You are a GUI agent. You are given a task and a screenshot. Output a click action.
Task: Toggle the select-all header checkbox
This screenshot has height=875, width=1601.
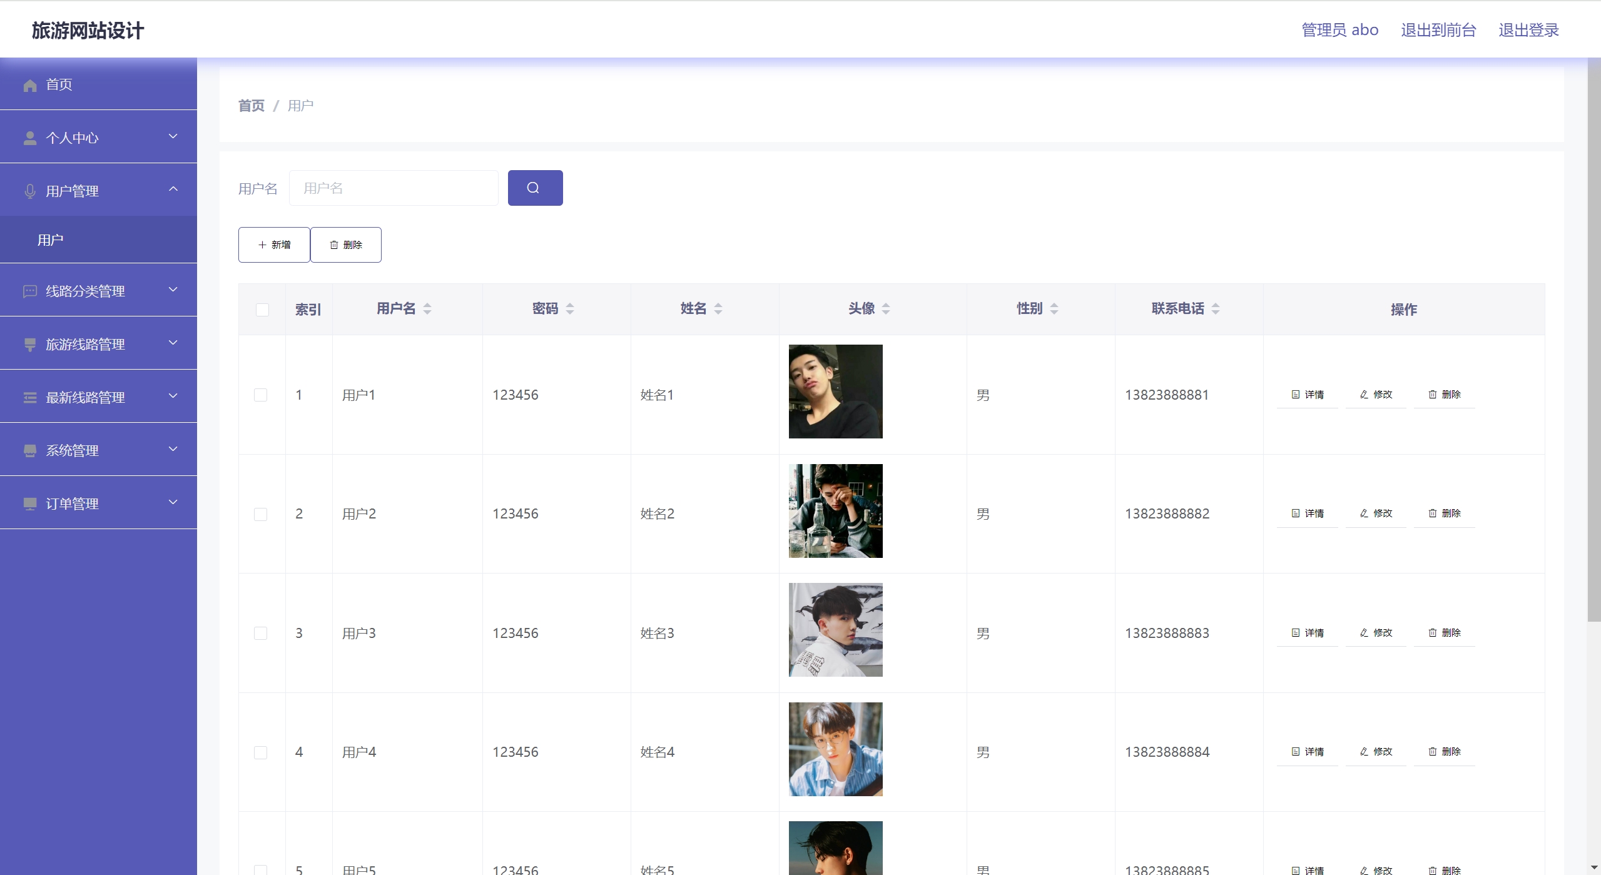tap(262, 310)
